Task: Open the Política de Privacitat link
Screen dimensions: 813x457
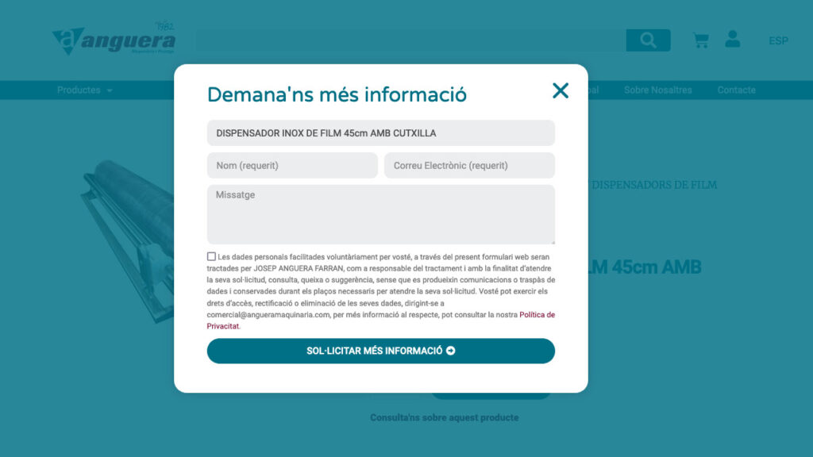Action: (537, 314)
